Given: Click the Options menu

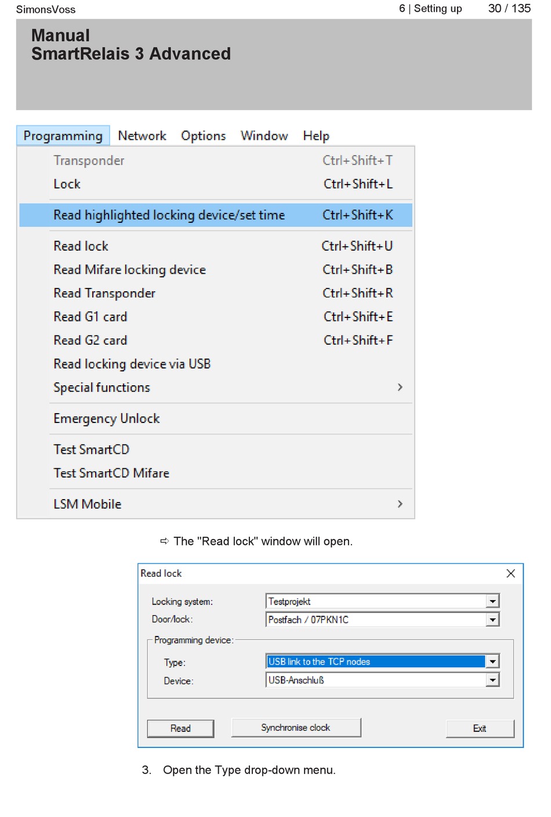Looking at the screenshot, I should (x=203, y=136).
